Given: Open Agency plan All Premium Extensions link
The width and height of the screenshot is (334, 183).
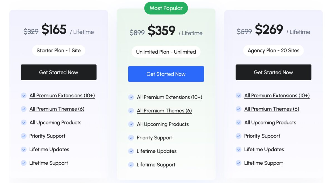Looking at the screenshot, I should click(x=277, y=96).
